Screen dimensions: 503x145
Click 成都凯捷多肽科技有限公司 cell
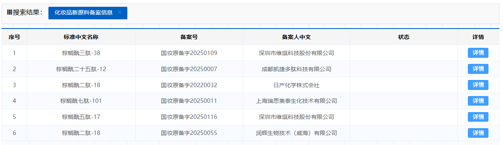click(296, 69)
